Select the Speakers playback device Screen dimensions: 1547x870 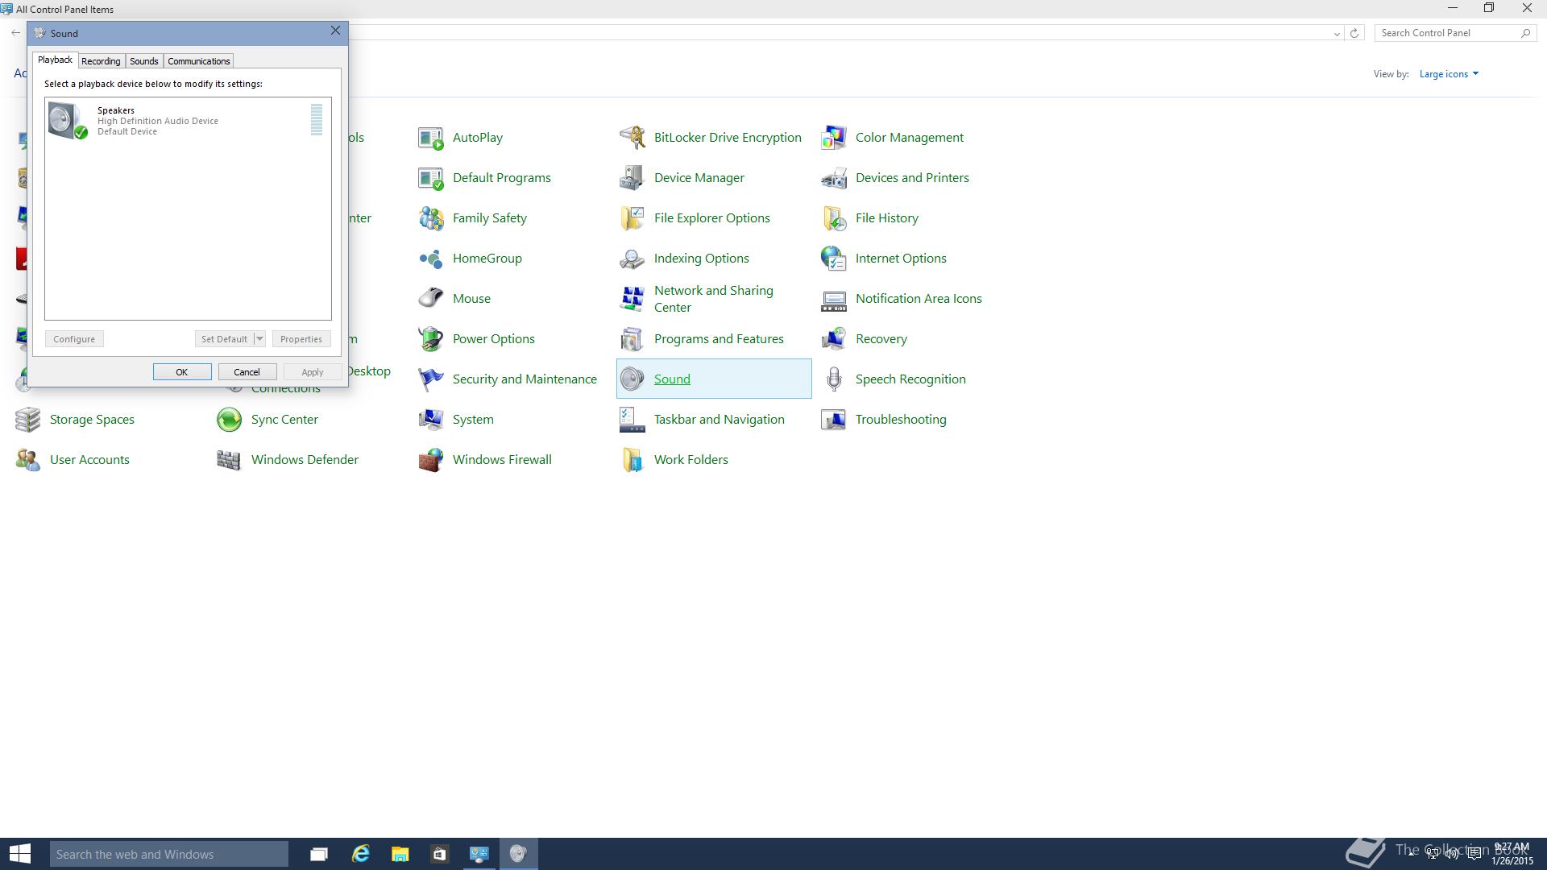pos(187,120)
